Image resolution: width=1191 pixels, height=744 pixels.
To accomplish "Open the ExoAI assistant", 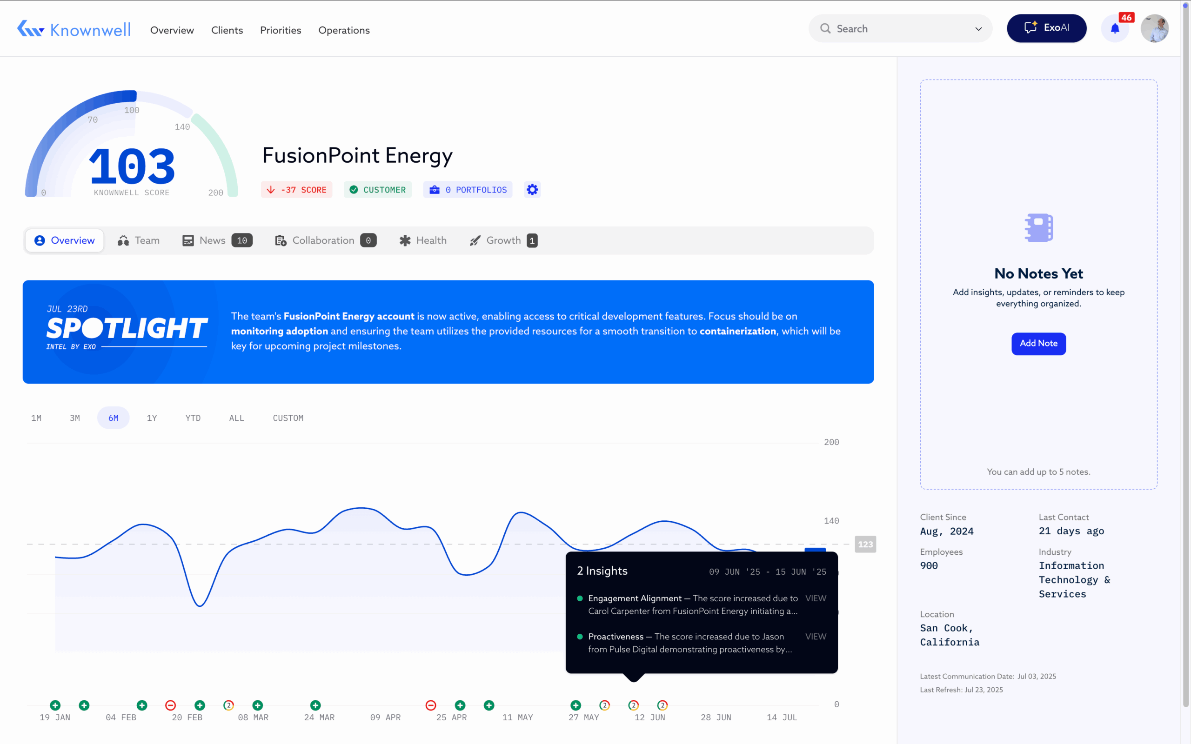I will click(1046, 28).
